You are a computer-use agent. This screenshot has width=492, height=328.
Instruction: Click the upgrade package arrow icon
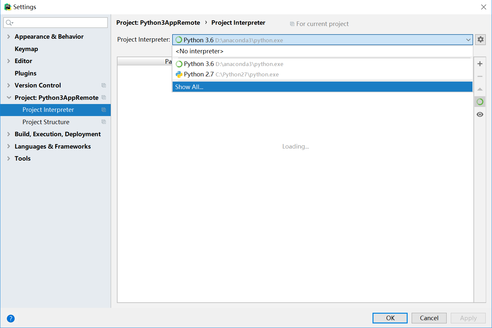pyautogui.click(x=480, y=89)
